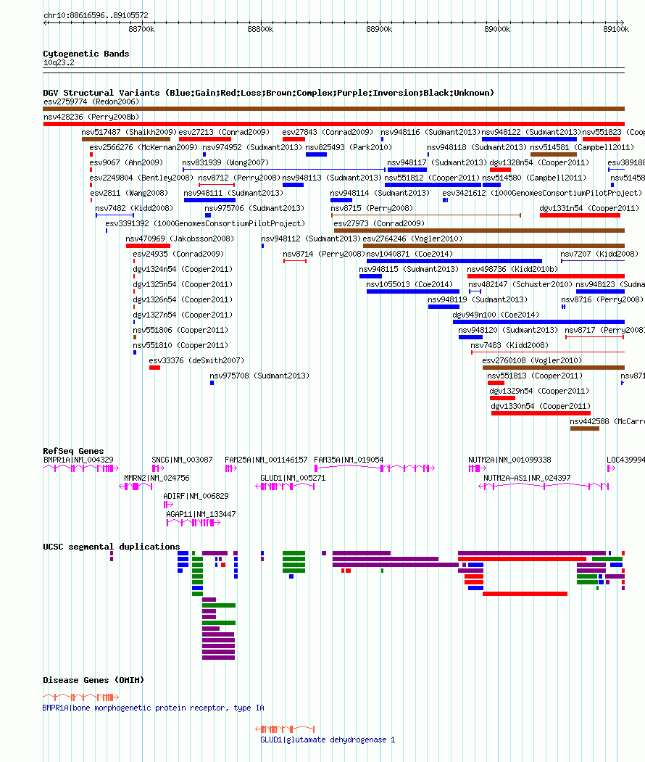Select variant nsv1040871 (Coe2014)
645x762 pixels.
tap(409, 254)
